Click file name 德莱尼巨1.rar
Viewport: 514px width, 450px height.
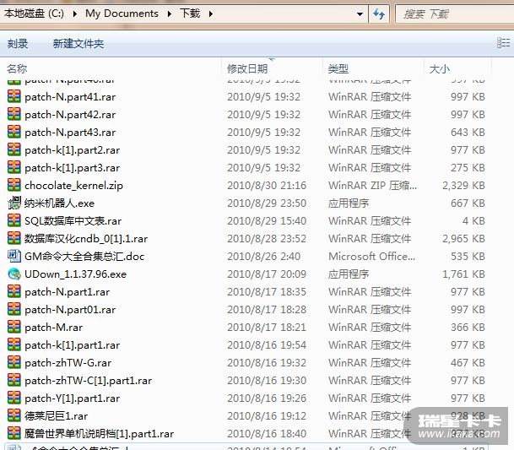point(56,416)
